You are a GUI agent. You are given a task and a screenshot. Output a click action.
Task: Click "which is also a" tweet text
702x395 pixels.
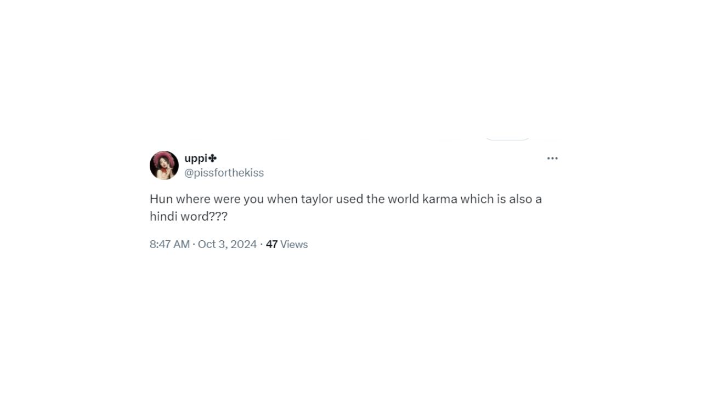pos(501,199)
